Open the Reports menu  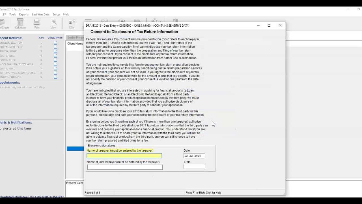[x=24, y=14]
